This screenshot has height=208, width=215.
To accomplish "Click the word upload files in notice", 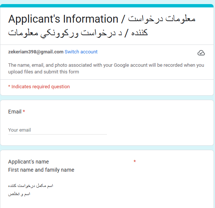I will tap(20, 72).
